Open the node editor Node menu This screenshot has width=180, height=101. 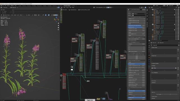click(x=73, y=8)
